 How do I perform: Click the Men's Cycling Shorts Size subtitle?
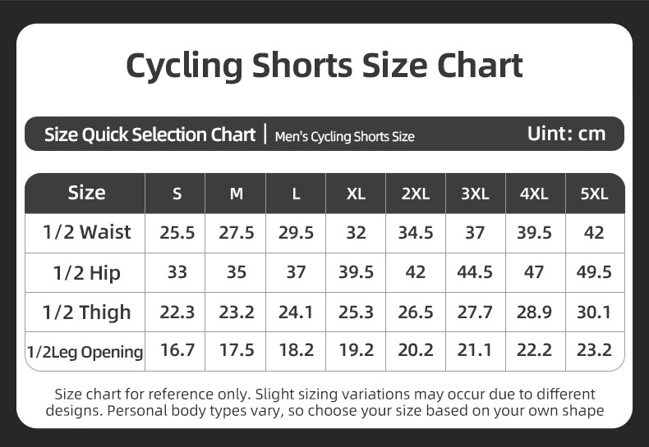[x=345, y=136]
